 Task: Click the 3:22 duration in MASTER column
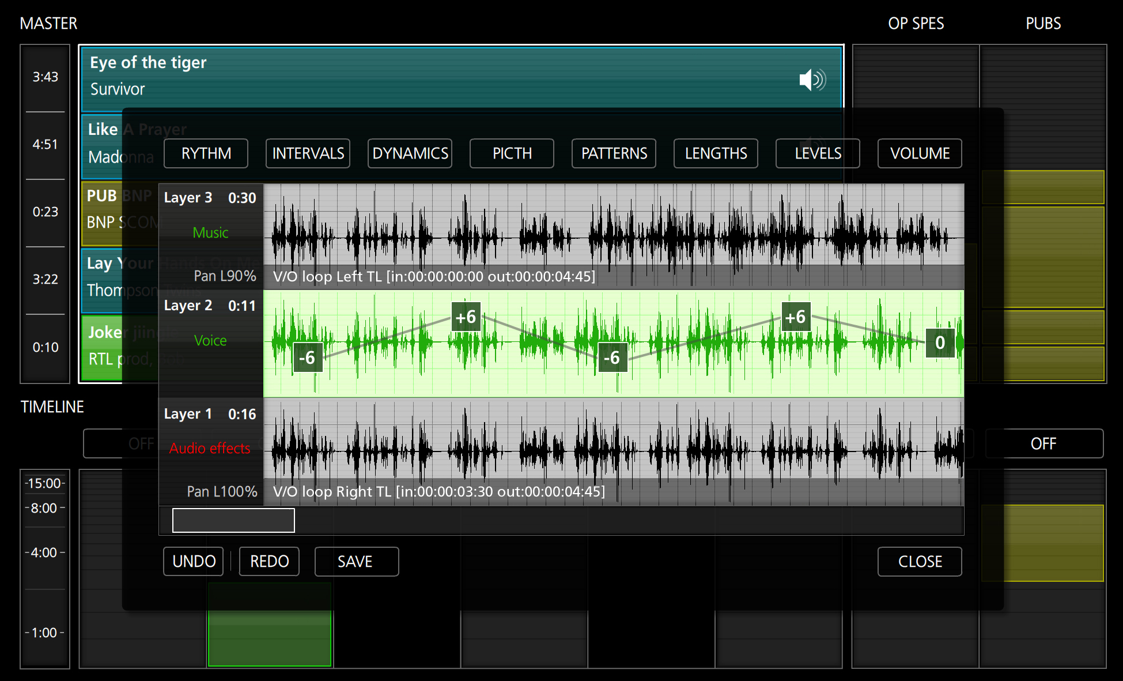coord(45,279)
